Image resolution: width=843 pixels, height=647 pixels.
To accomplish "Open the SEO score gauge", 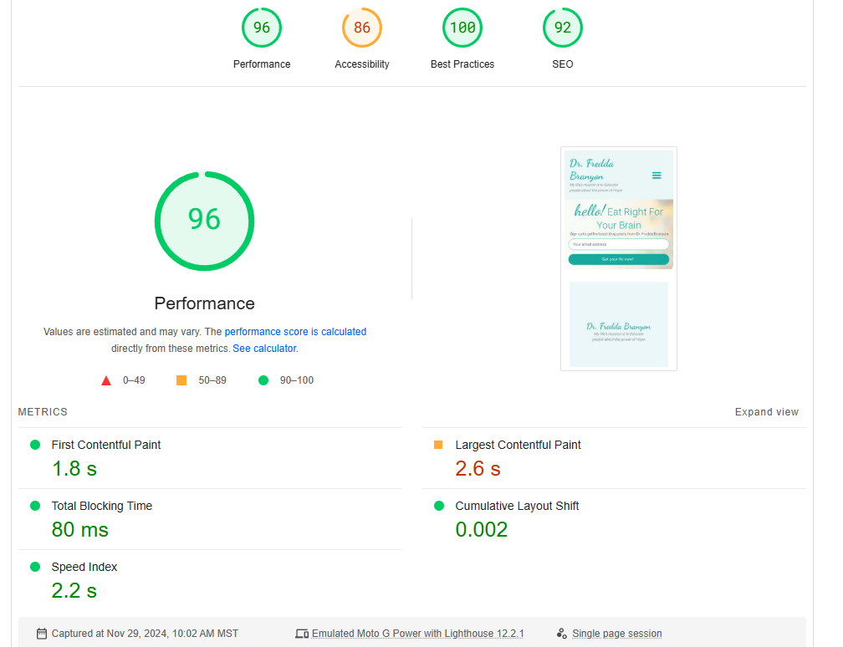I will [562, 28].
